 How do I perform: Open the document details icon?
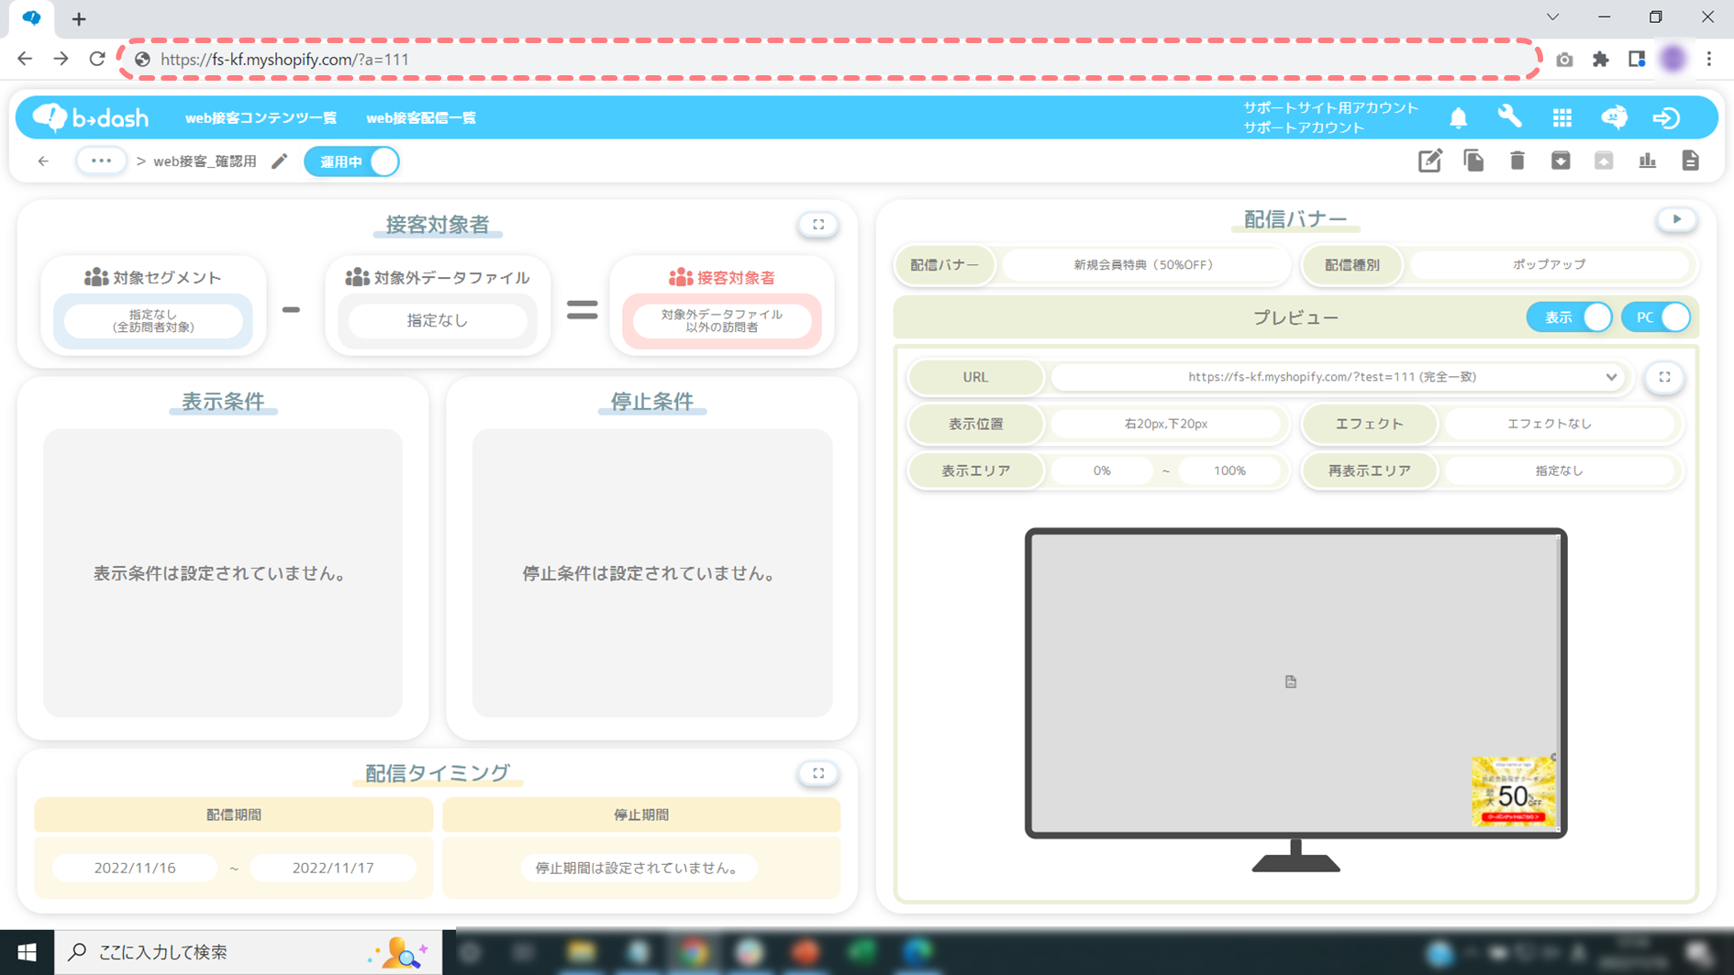(x=1690, y=161)
